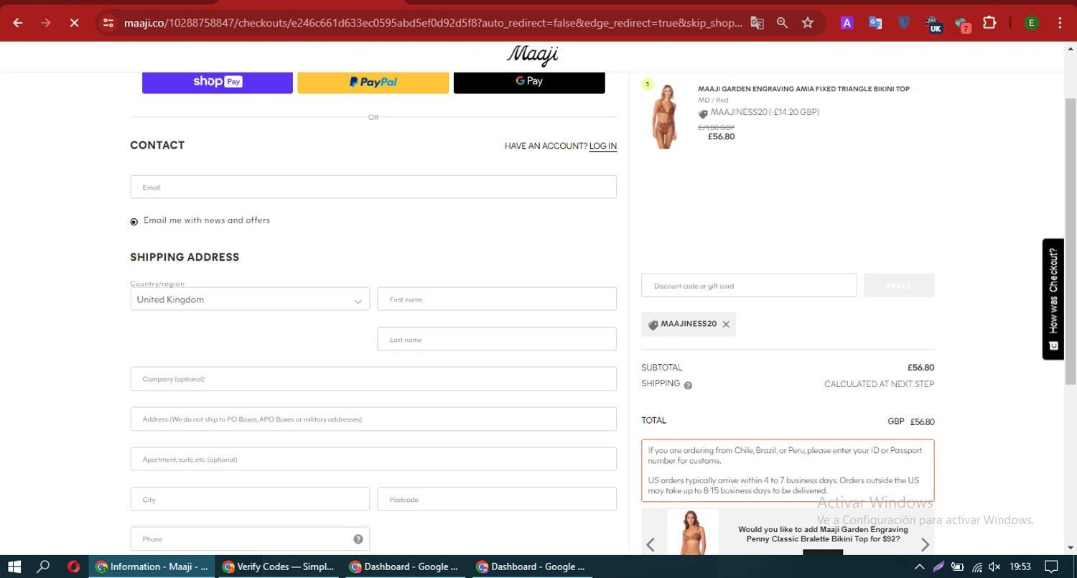Image resolution: width=1077 pixels, height=578 pixels.
Task: Open the UK-badged extension icon
Action: tap(933, 24)
